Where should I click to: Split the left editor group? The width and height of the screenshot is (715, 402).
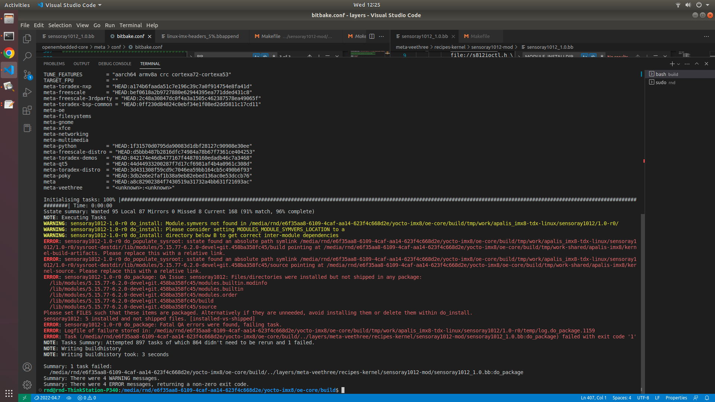(x=372, y=36)
